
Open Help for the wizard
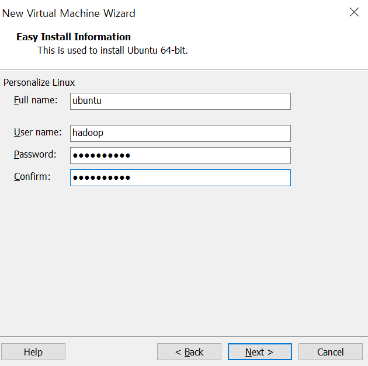click(x=33, y=351)
